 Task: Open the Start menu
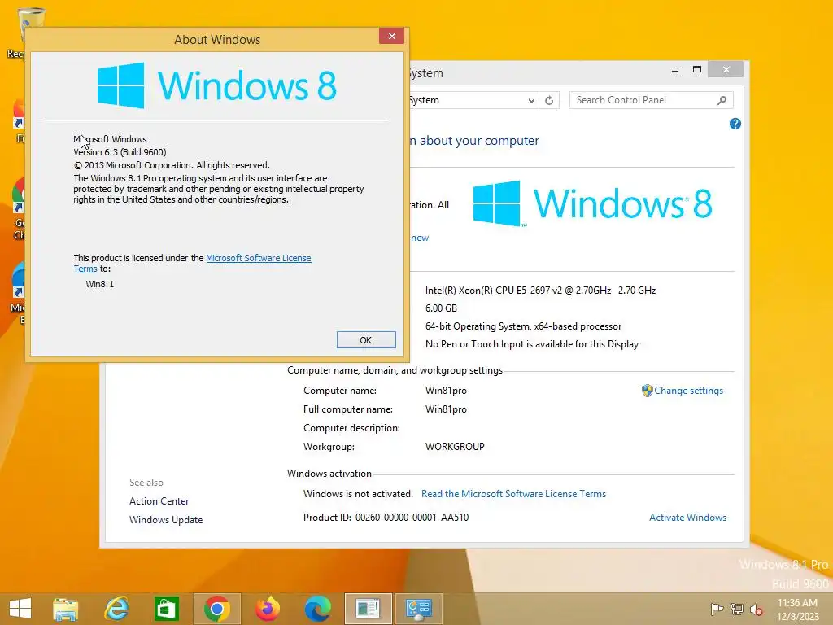(20, 609)
